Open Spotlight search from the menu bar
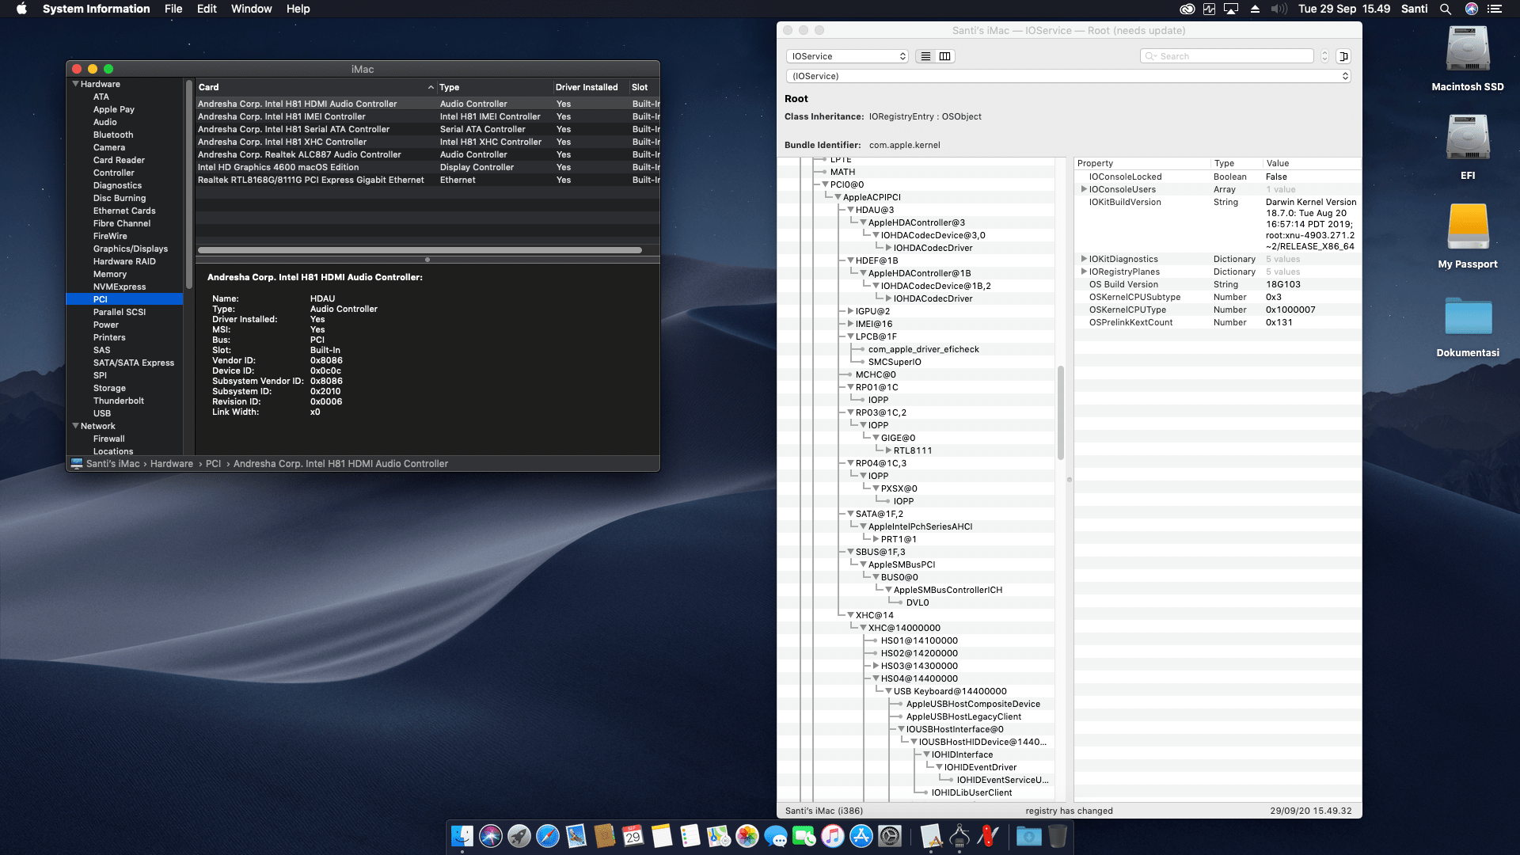 1446,9
